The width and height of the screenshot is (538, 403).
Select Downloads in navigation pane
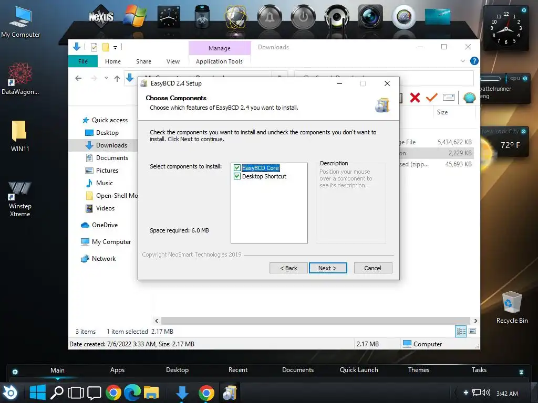click(106, 145)
